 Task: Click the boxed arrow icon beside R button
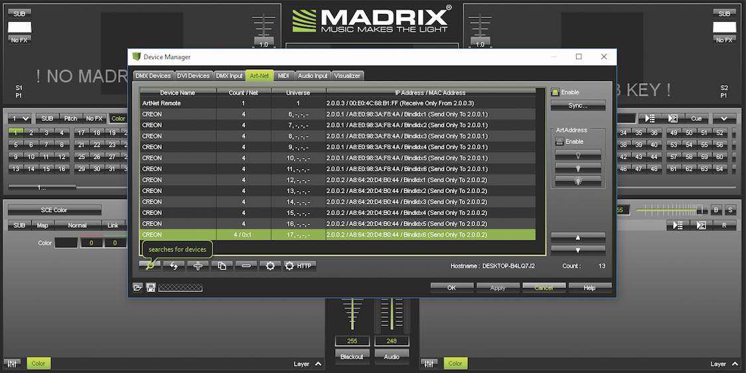702,226
